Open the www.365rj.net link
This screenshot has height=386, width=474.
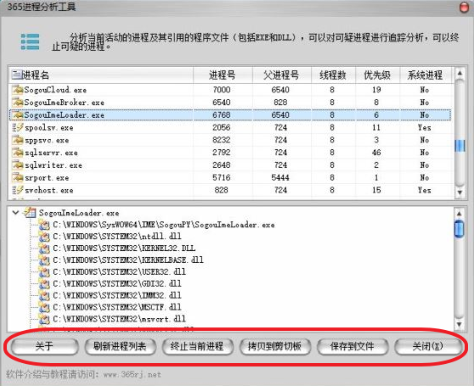(x=133, y=374)
